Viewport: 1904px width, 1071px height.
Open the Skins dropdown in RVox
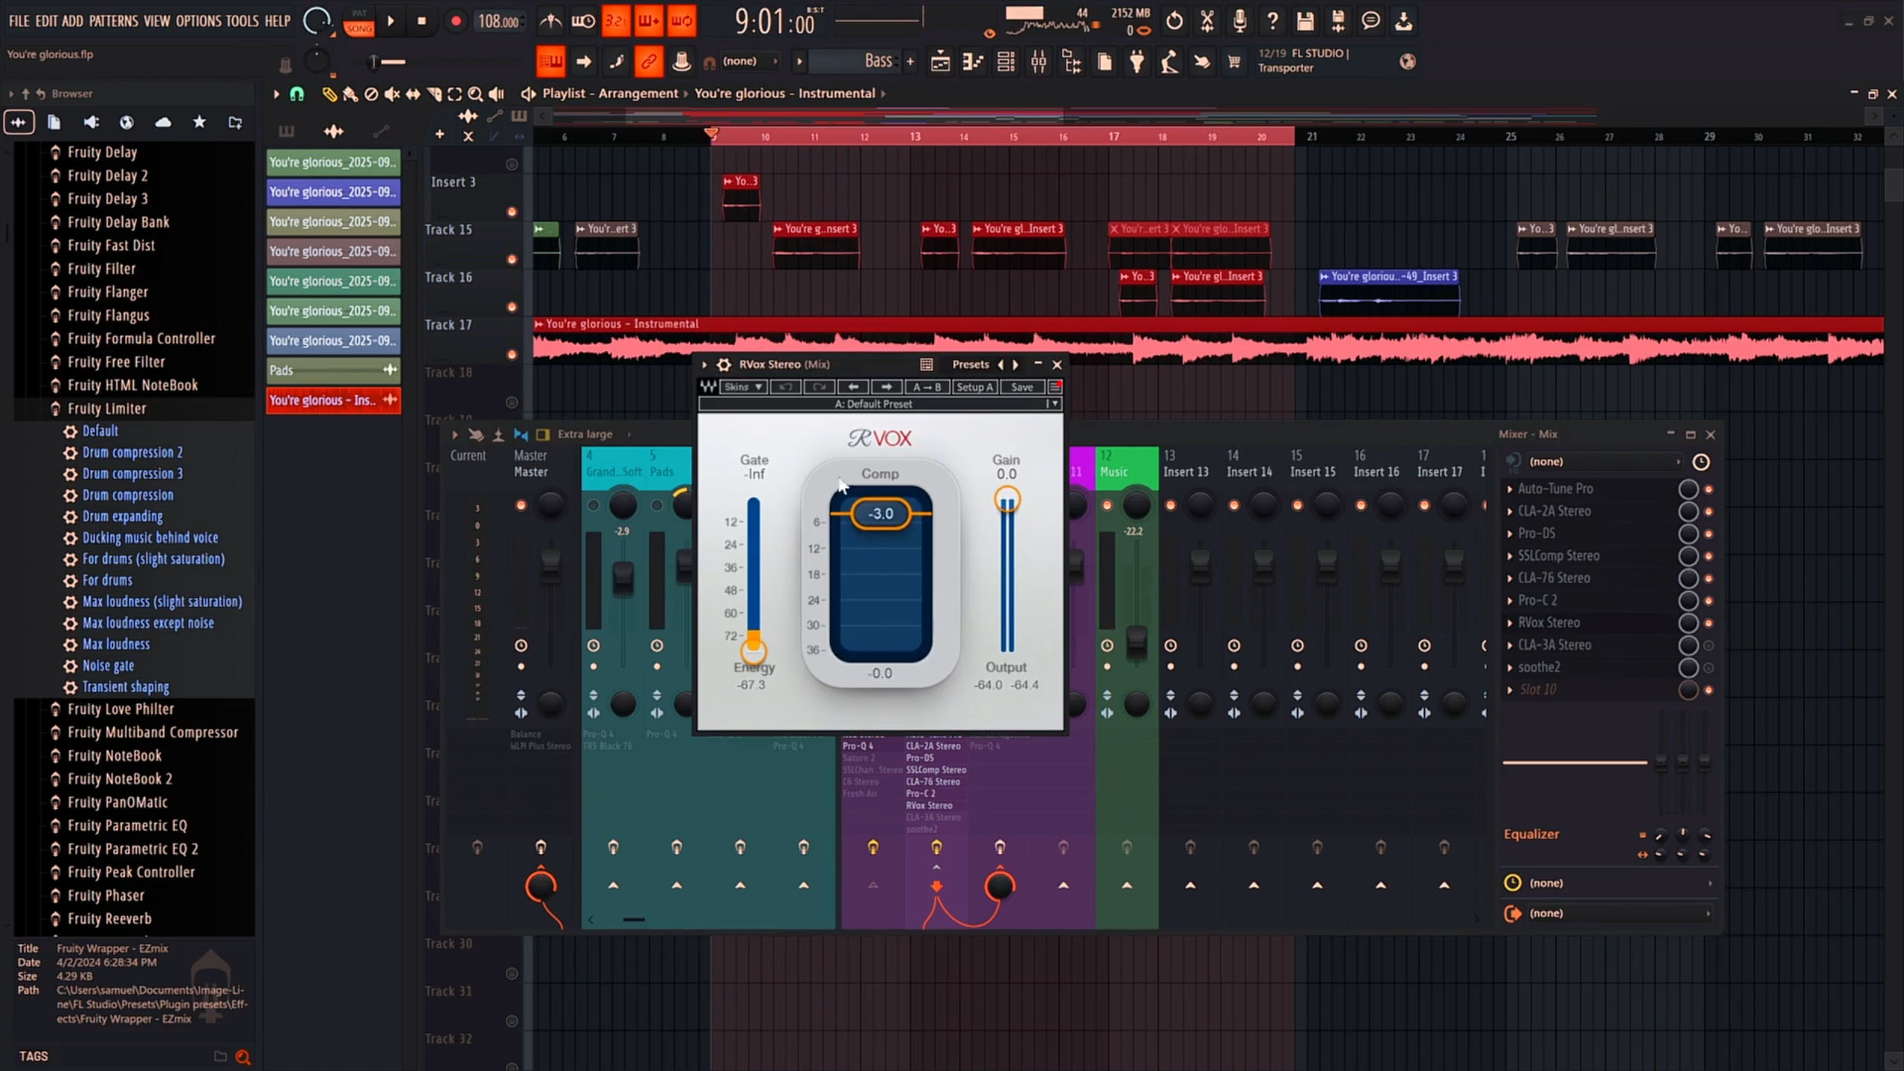pos(742,387)
